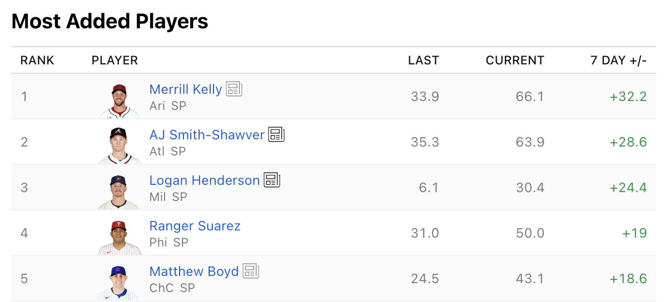
Task: Open Ranger Suarez player profile
Action: click(195, 226)
